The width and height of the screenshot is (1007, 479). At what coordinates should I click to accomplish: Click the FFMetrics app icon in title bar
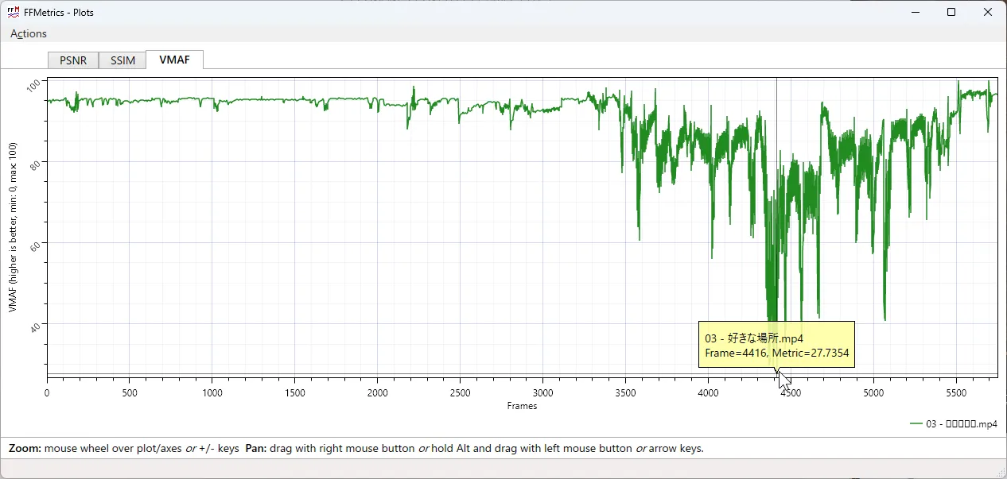click(x=14, y=12)
